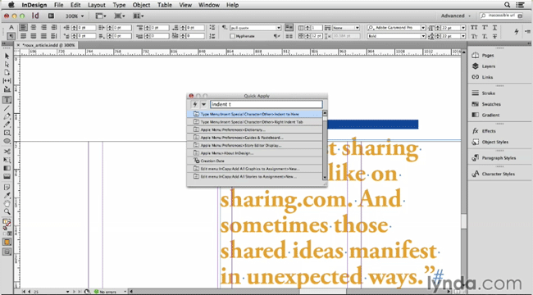Screen dimensions: 533x295
Task: Select the Hand tool
Action: click(7, 203)
